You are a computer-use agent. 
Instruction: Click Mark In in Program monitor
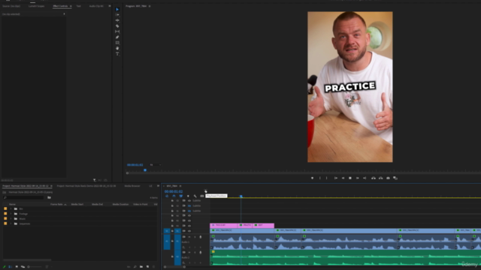click(320, 178)
